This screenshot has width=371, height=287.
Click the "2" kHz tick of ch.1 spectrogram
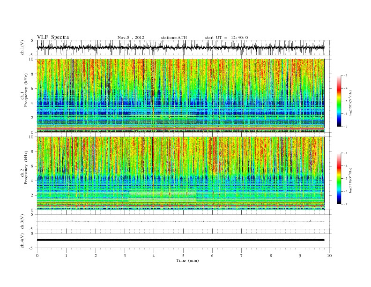point(33,118)
